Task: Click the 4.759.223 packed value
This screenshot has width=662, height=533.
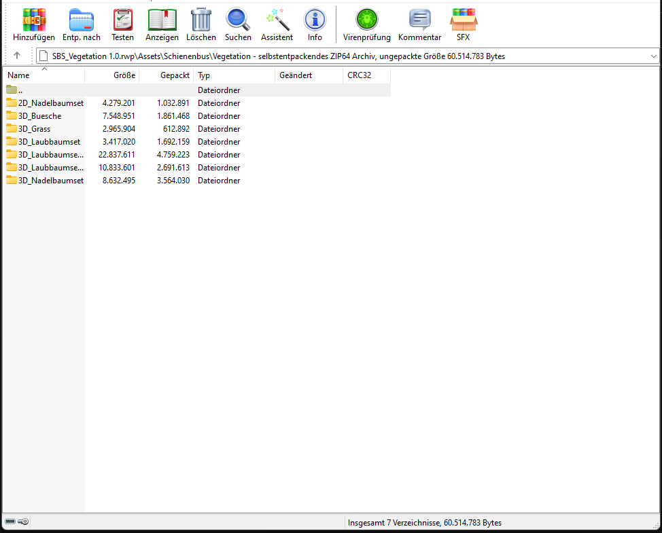Action: click(x=173, y=155)
